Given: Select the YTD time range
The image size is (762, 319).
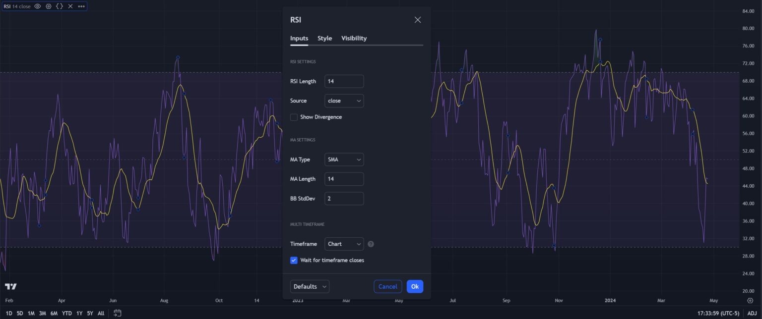Looking at the screenshot, I should coord(67,313).
